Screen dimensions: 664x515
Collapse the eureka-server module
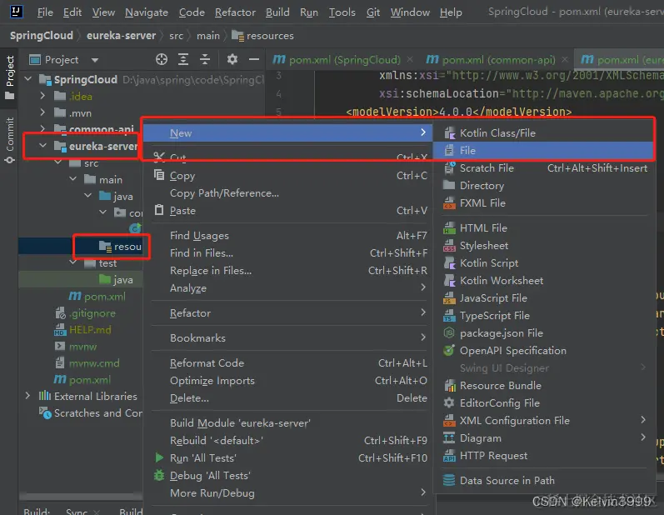(42, 146)
